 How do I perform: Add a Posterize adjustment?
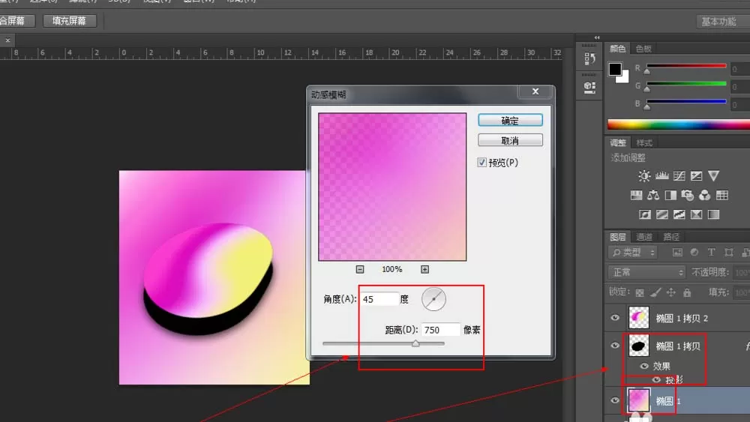point(662,214)
